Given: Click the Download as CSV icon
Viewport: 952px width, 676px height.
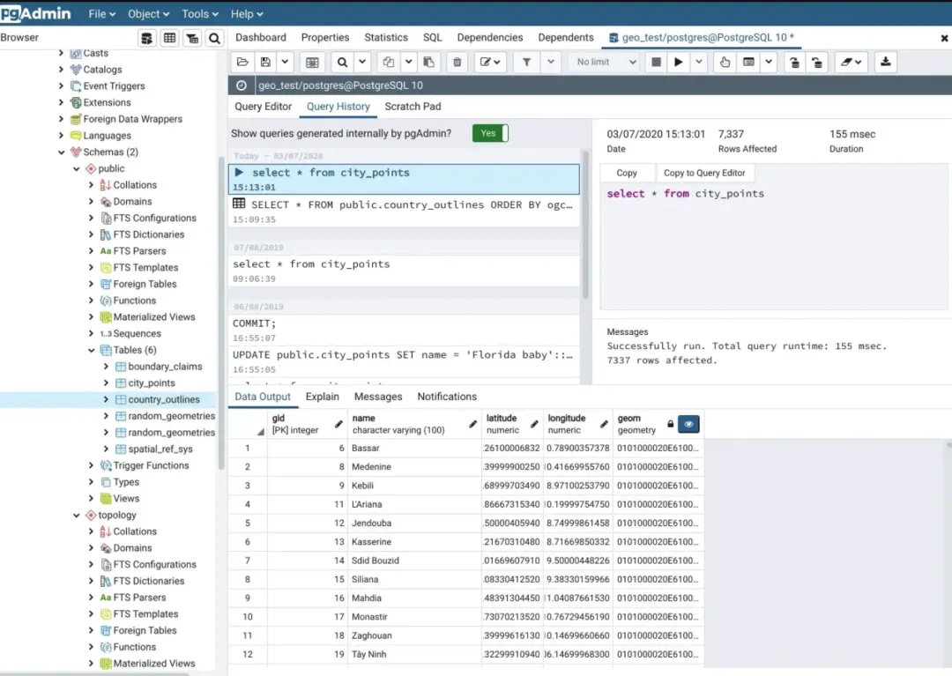Looking at the screenshot, I should (886, 63).
